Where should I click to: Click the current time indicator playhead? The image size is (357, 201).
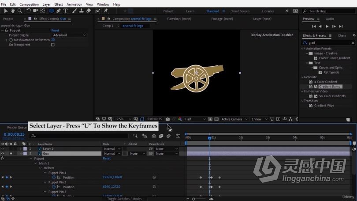[209, 138]
